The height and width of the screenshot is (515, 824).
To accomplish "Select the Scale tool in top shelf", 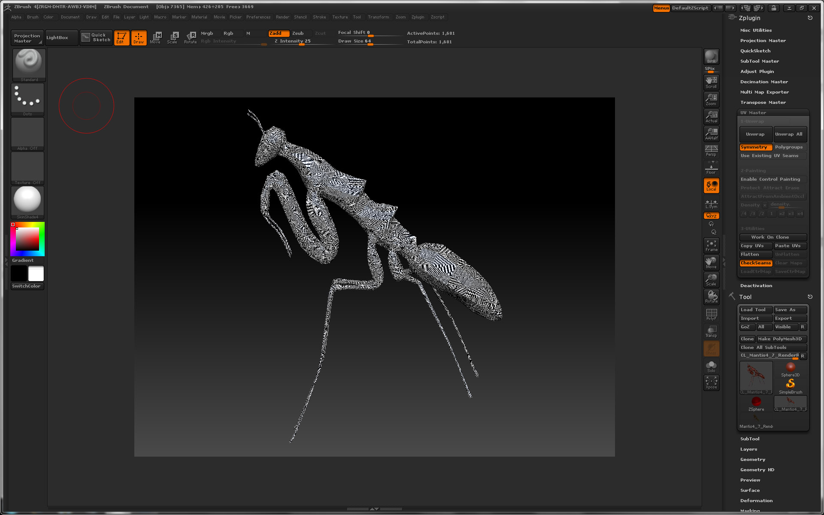I will click(173, 38).
